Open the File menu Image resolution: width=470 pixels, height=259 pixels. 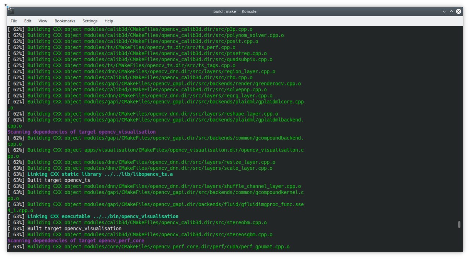coord(14,21)
